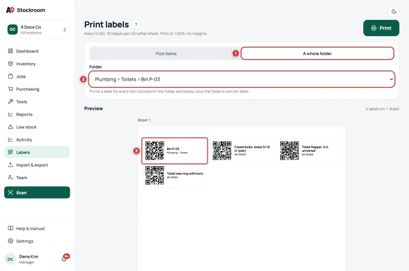
Task: Toggle dark mode moon icon
Action: pyautogui.click(x=393, y=11)
